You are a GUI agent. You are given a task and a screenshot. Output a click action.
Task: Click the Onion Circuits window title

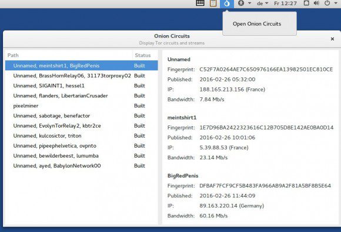coord(172,36)
